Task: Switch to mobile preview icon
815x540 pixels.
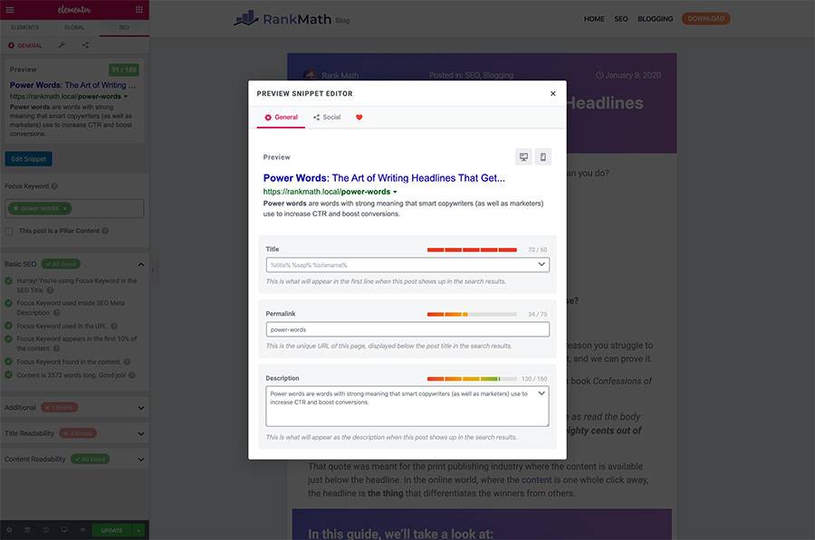Action: (x=542, y=156)
